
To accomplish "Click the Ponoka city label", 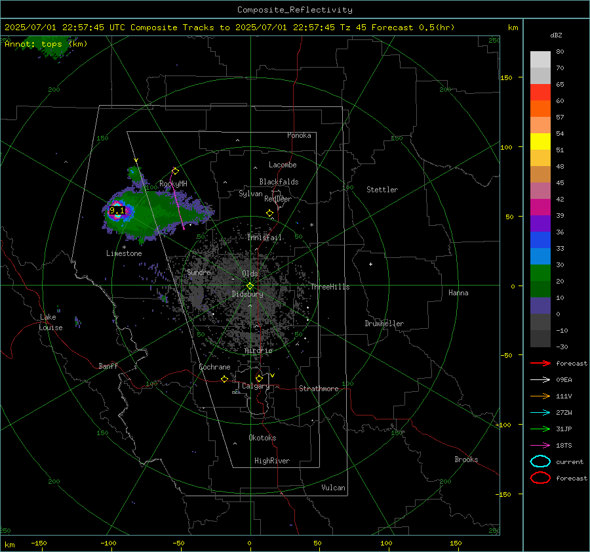I will (299, 136).
